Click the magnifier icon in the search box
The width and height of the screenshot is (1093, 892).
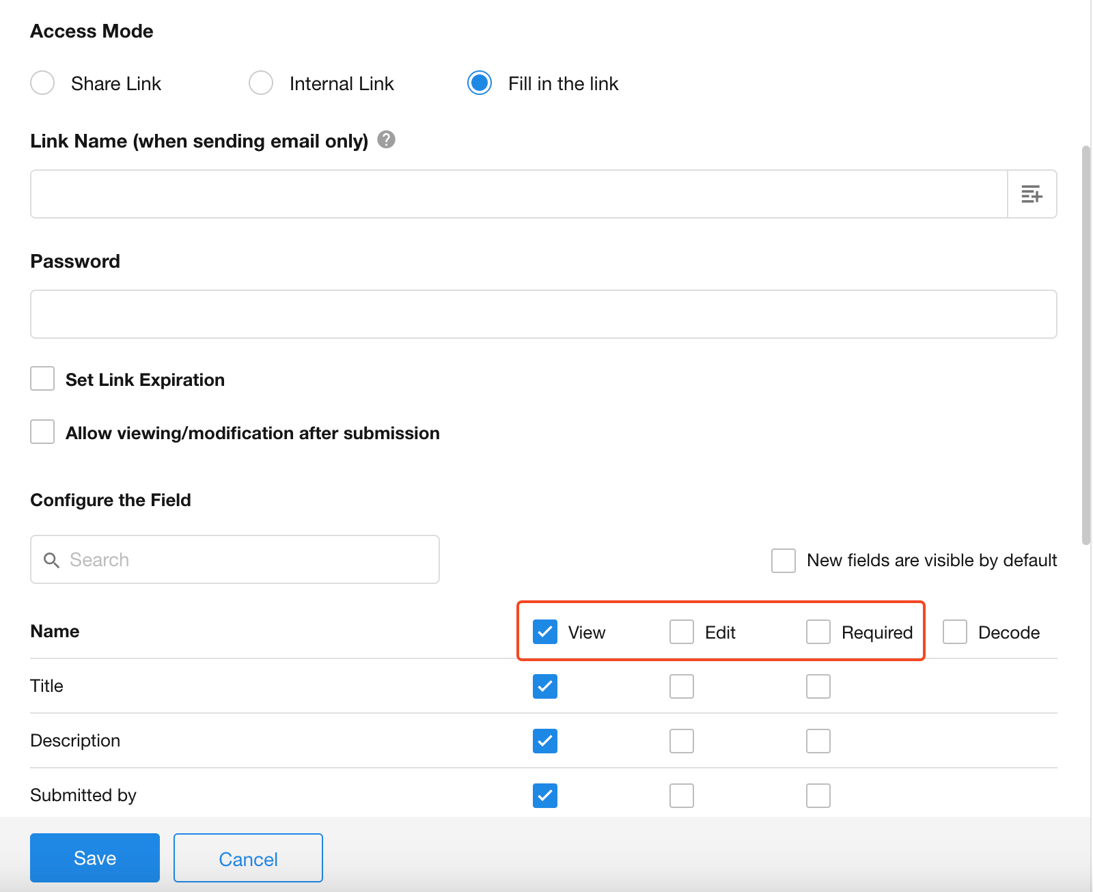(51, 560)
